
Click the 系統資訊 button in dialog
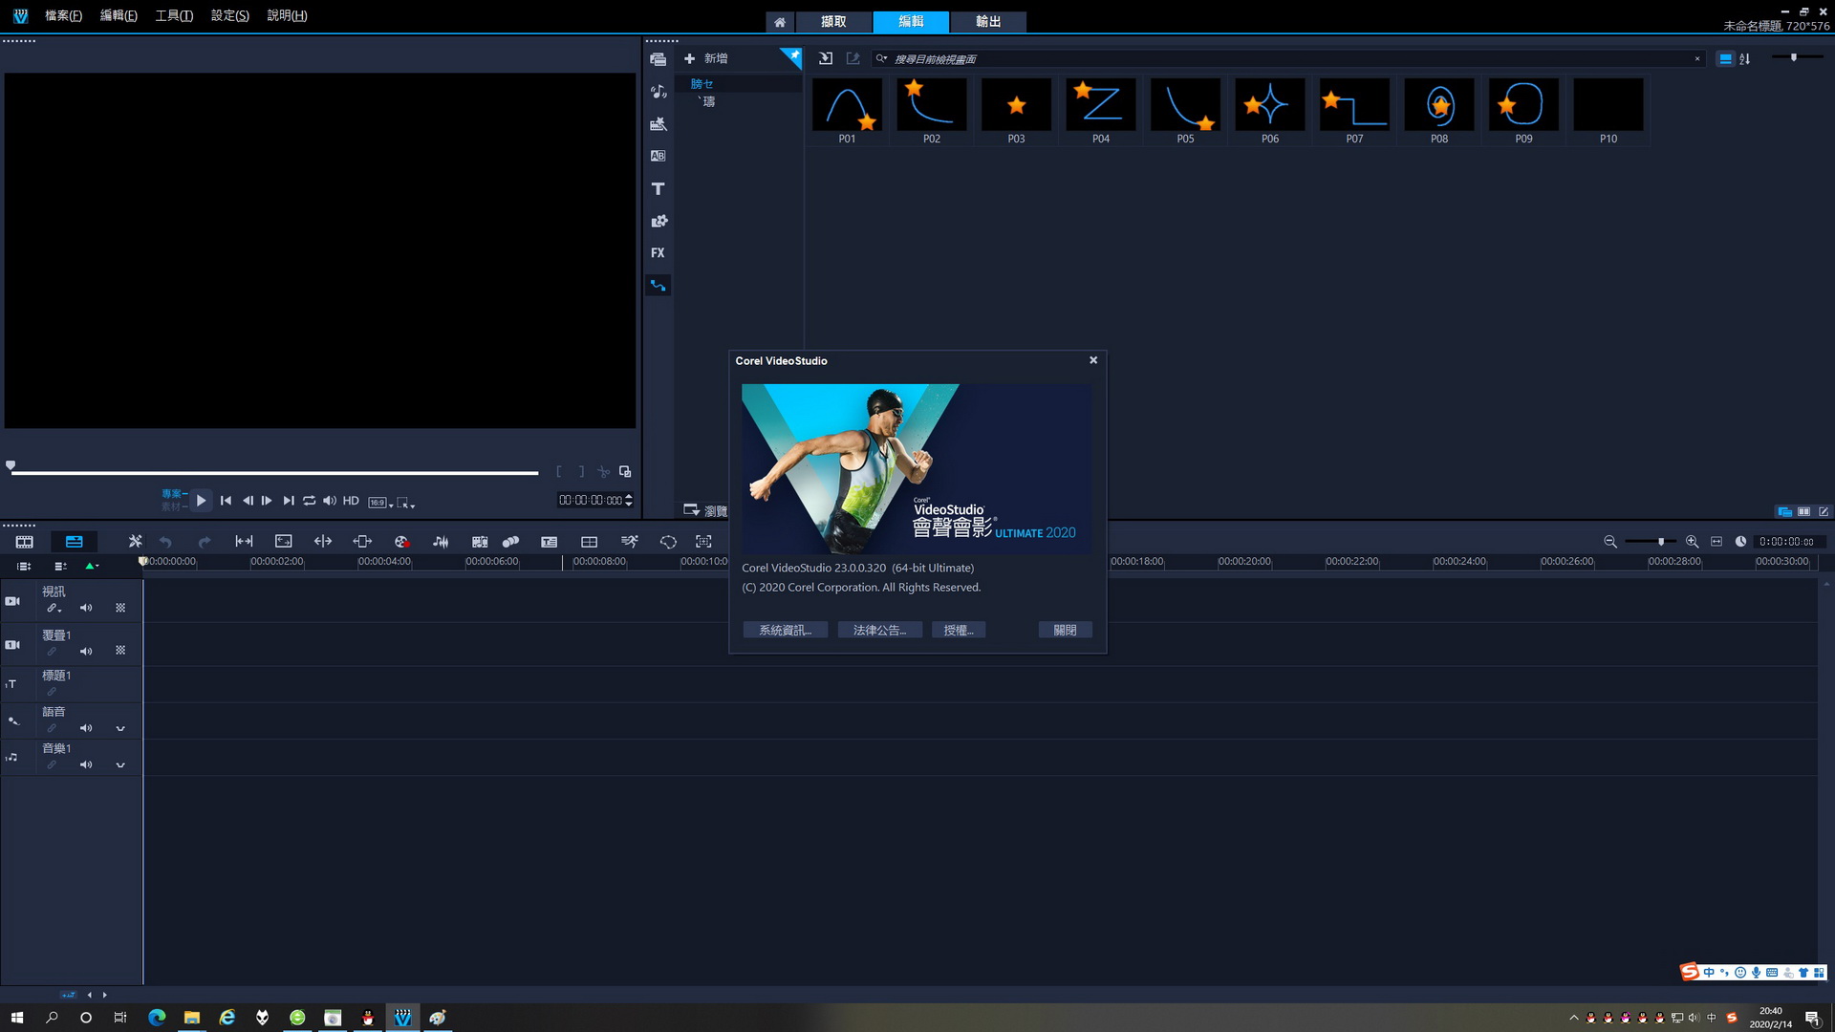(785, 631)
